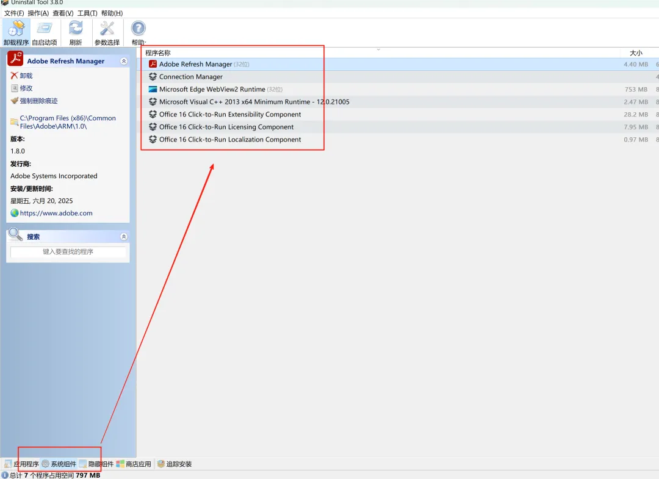Select the Connection Manager row text
Viewport: 659px width, 479px height.
coord(191,76)
